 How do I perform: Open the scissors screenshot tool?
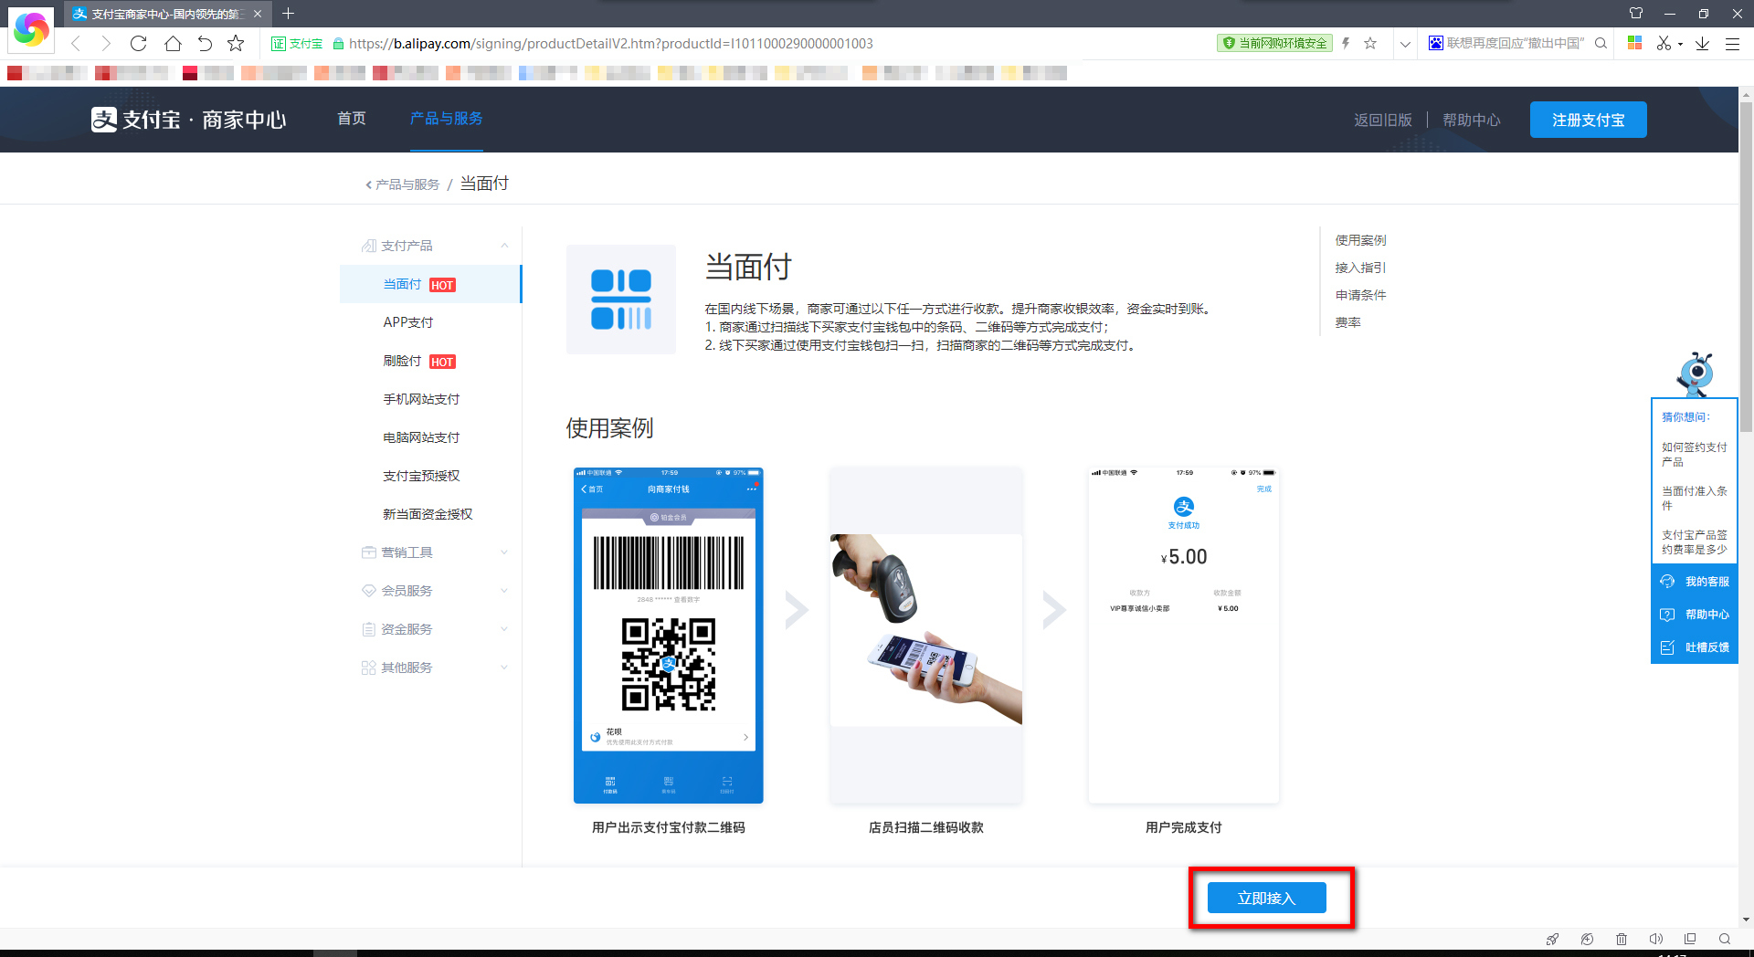(x=1664, y=43)
